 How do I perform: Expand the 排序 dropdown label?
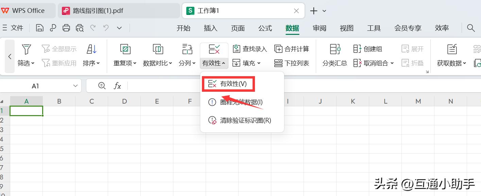click(x=91, y=63)
